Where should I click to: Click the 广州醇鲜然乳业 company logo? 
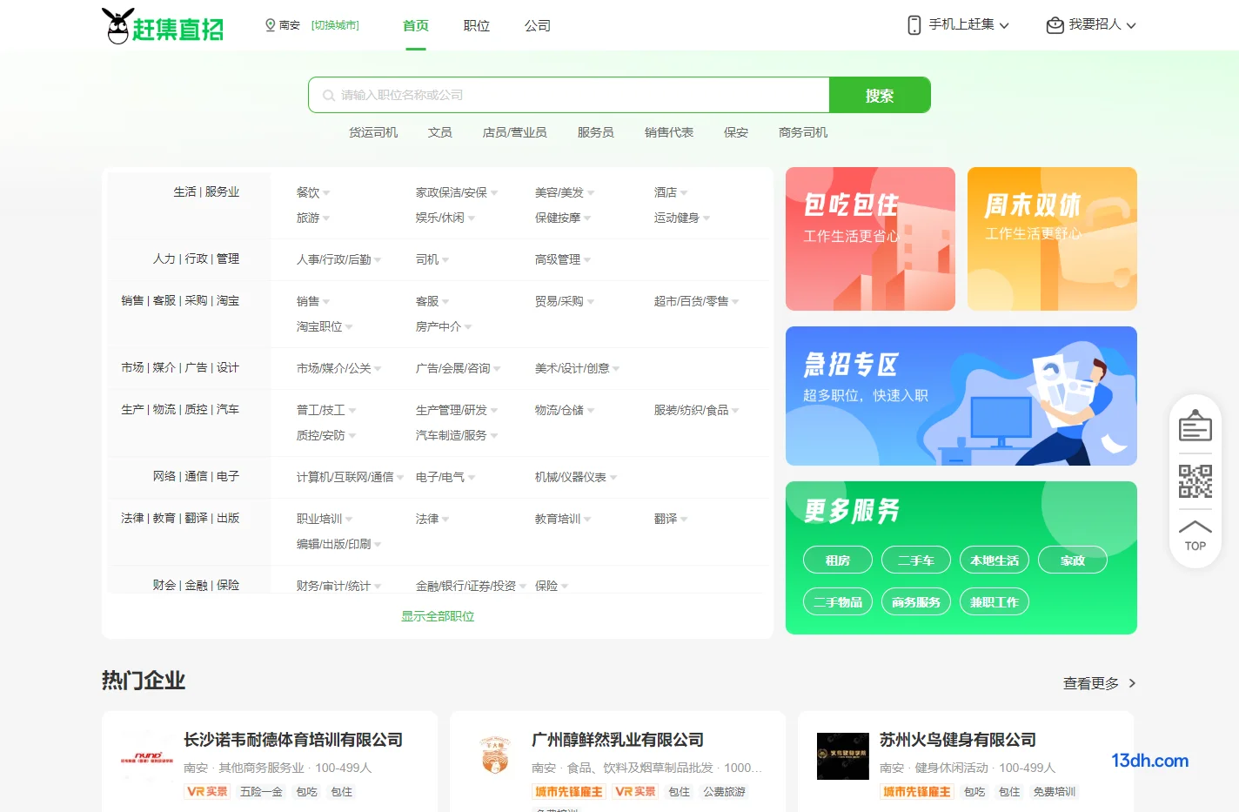(x=494, y=756)
